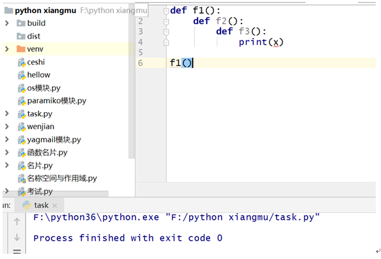Open 函数名片.py in the project tree
Image resolution: width=381 pixels, height=259 pixels.
tap(47, 153)
